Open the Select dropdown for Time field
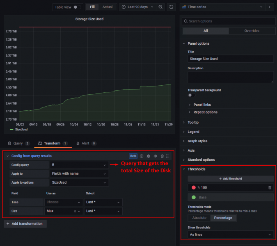 [x=103, y=202]
